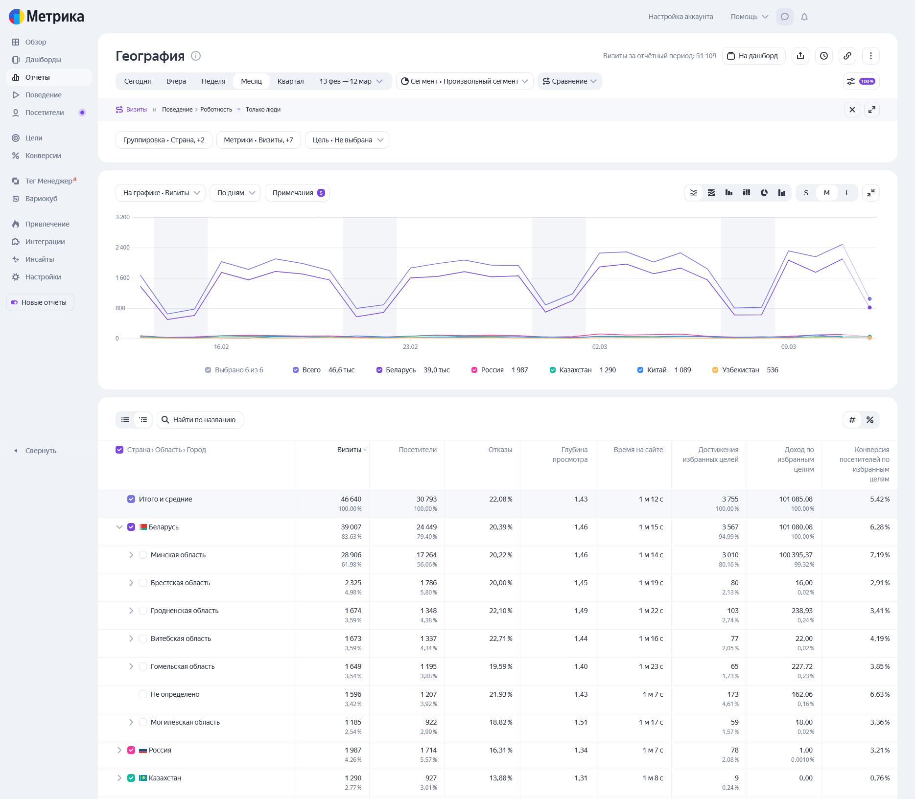Screen dimensions: 915x799
Task: Copy report link via chain icon
Action: tap(847, 56)
